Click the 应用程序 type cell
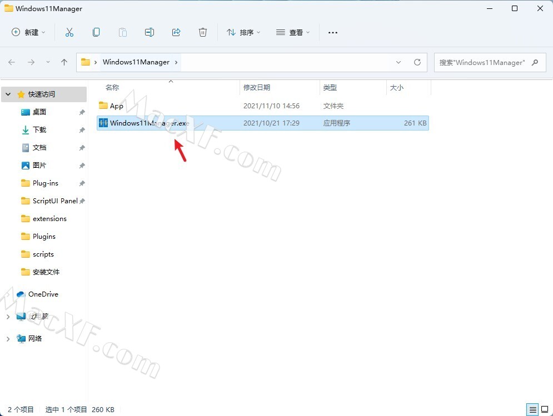This screenshot has height=416, width=553. click(x=337, y=123)
